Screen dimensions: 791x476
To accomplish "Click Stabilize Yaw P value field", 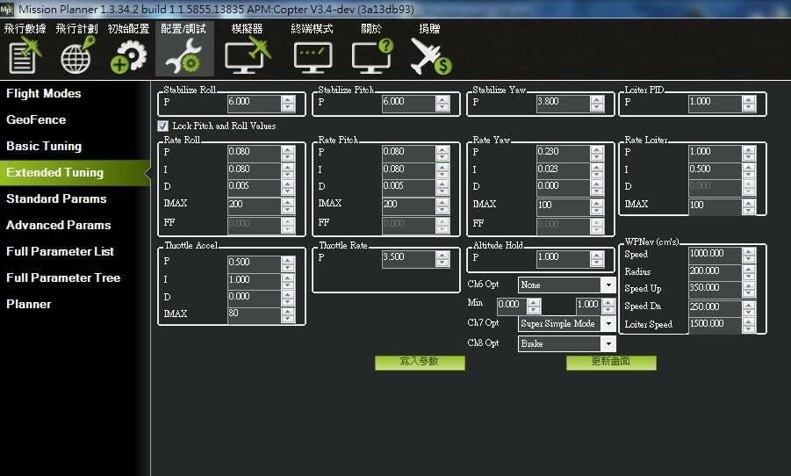I will coord(563,103).
